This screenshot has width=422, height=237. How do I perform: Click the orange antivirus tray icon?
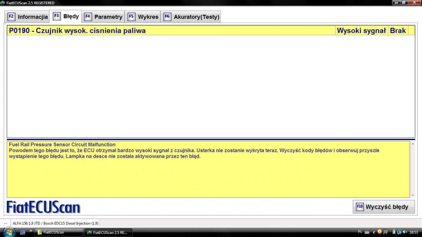click(380, 232)
